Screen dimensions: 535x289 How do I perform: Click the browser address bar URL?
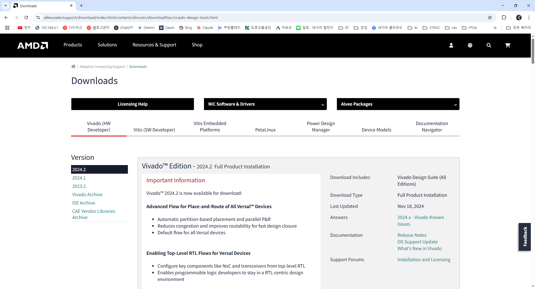coord(130,18)
